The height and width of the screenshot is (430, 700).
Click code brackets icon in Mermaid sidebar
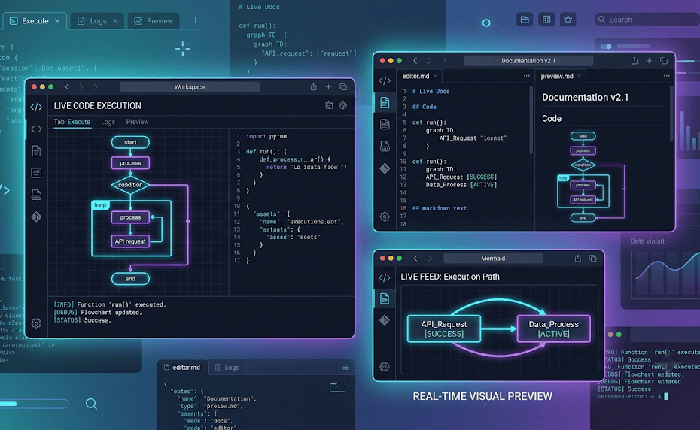(x=385, y=277)
